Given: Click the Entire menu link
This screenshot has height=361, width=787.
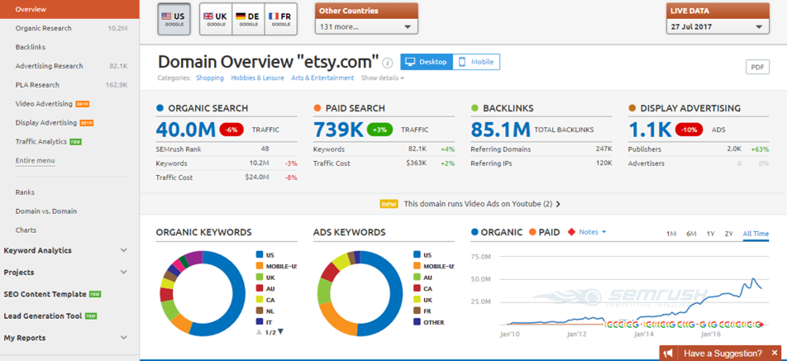Looking at the screenshot, I should pos(35,160).
